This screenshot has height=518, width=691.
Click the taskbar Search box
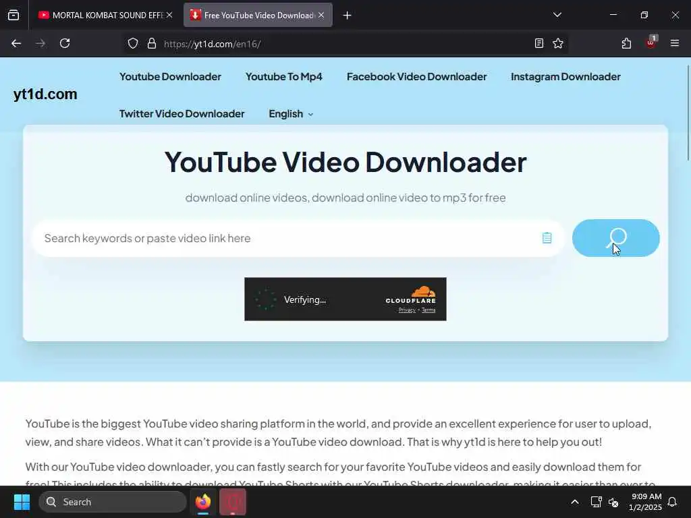point(113,502)
